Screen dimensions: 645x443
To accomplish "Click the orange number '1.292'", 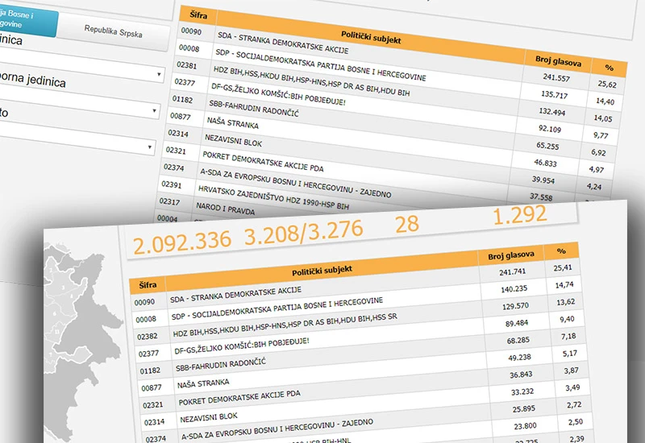I will pyautogui.click(x=520, y=215).
